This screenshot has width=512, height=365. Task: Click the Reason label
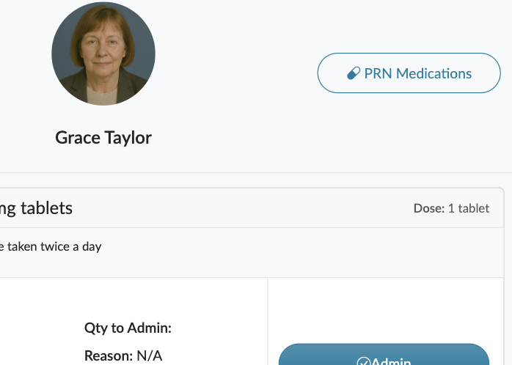tap(108, 356)
